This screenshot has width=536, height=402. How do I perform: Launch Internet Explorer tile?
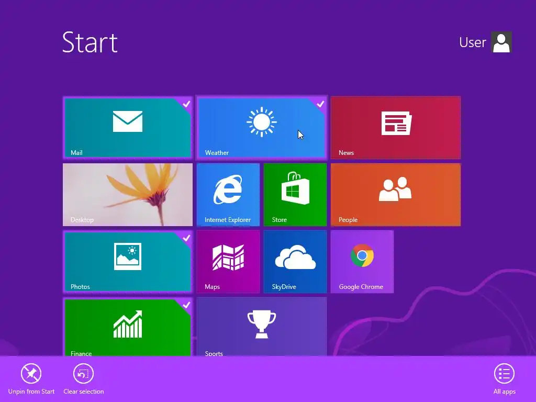228,195
